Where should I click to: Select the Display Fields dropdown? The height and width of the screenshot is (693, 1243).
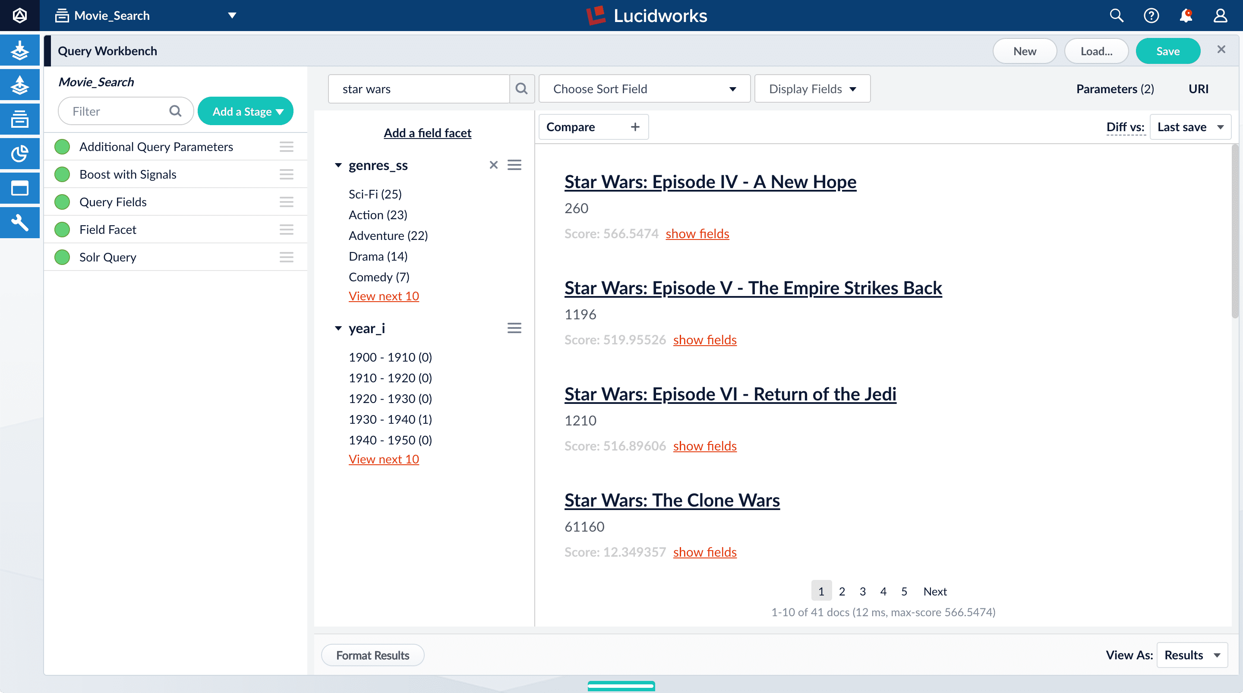(812, 88)
